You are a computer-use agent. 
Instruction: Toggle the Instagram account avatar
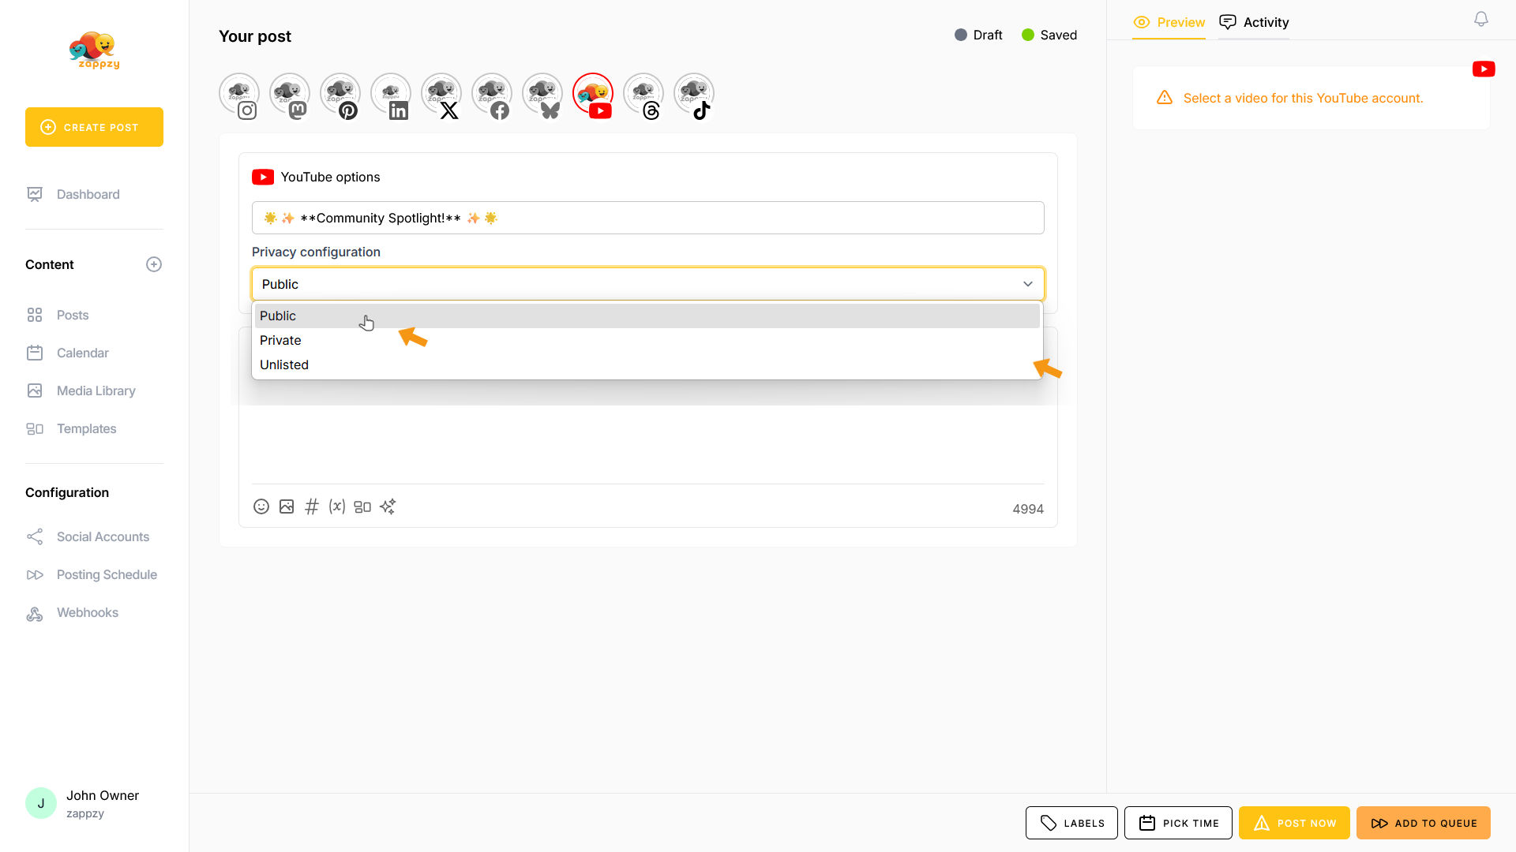point(239,95)
